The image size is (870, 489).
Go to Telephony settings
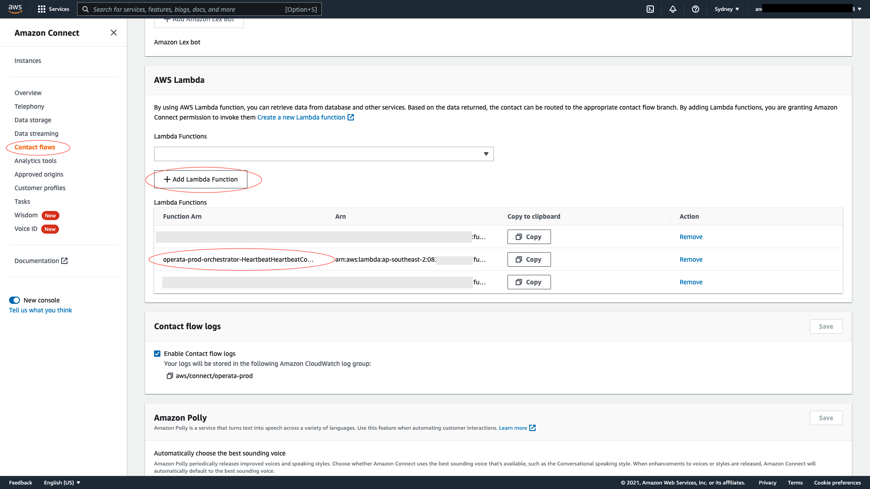29,106
